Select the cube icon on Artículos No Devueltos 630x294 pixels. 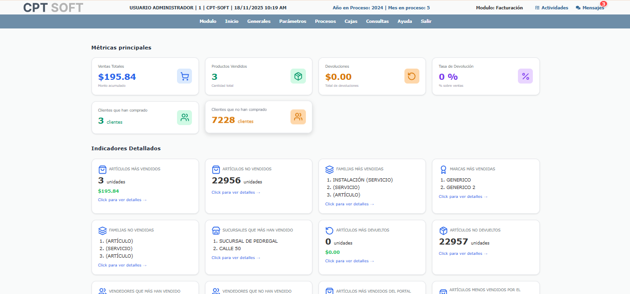coord(442,230)
